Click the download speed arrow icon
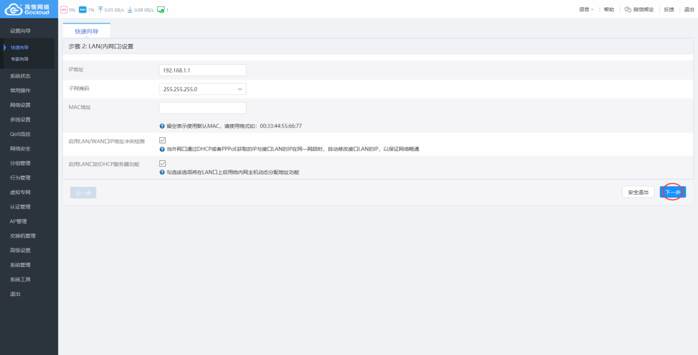 130,10
